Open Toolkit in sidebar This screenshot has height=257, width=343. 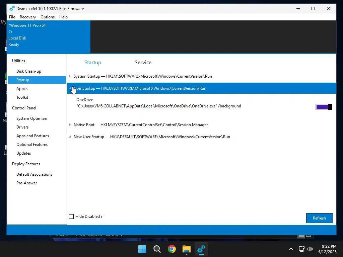coord(22,97)
